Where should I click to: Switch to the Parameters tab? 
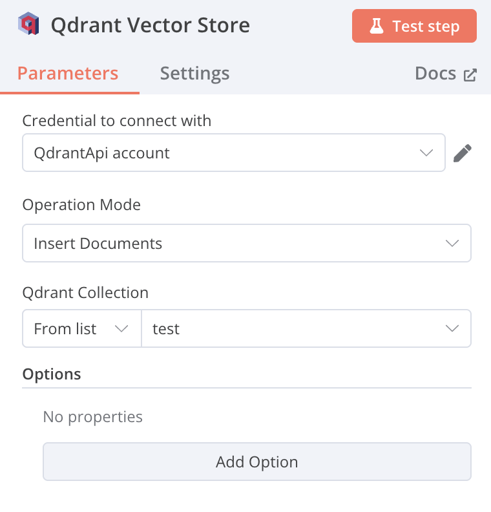[68, 73]
